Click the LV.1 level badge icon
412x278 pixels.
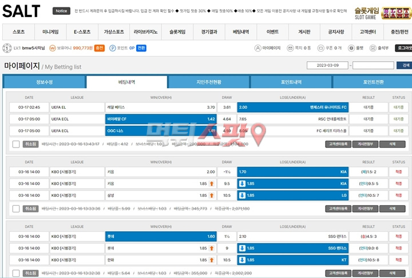(7, 48)
